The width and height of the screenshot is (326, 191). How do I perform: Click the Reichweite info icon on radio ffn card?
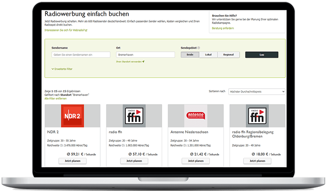coord(123,145)
